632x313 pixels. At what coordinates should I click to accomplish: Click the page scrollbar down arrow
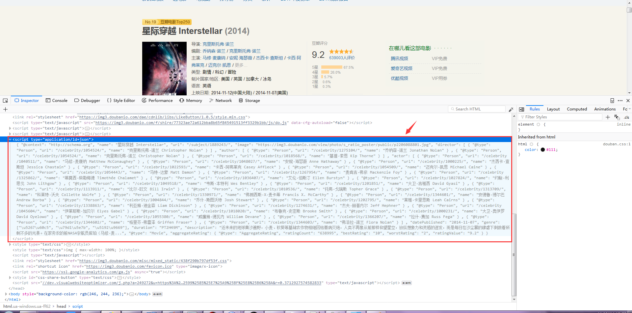629,93
